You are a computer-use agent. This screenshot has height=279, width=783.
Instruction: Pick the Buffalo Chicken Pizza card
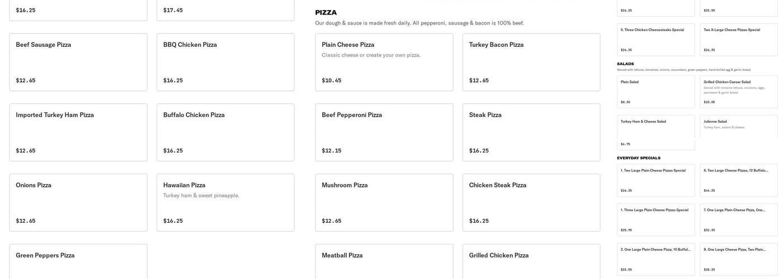[x=225, y=132]
